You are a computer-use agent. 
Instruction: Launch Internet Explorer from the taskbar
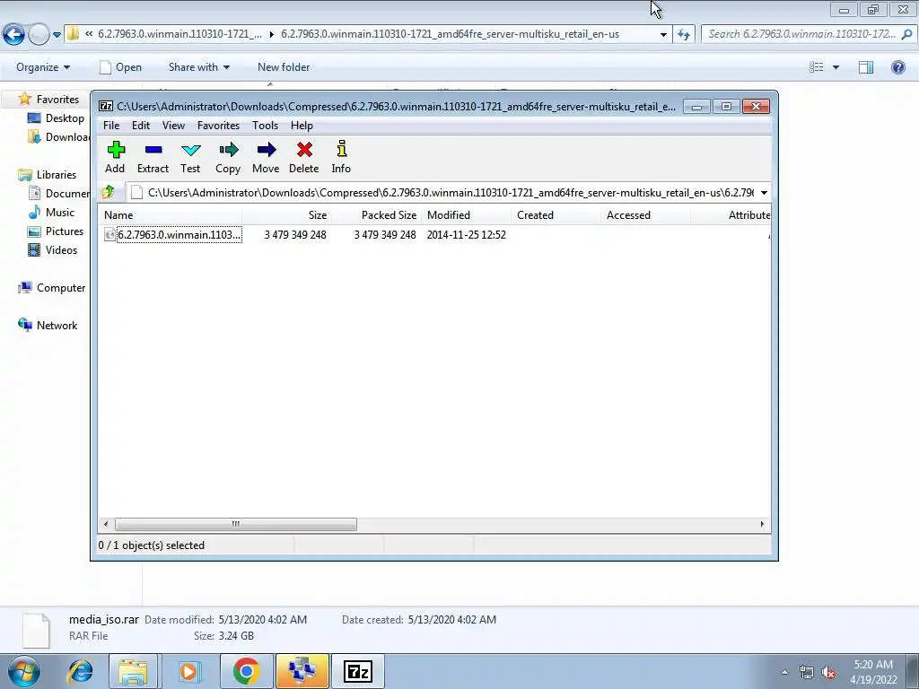click(80, 671)
